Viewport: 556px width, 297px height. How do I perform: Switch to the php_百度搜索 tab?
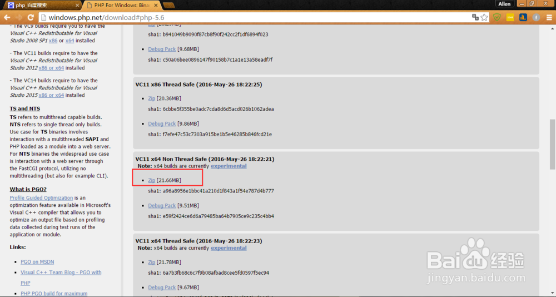[x=41, y=6]
